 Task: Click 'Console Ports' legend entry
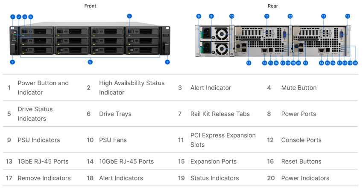(x=301, y=140)
